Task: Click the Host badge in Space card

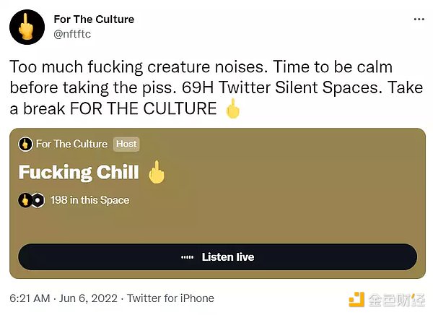Action: pyautogui.click(x=126, y=144)
